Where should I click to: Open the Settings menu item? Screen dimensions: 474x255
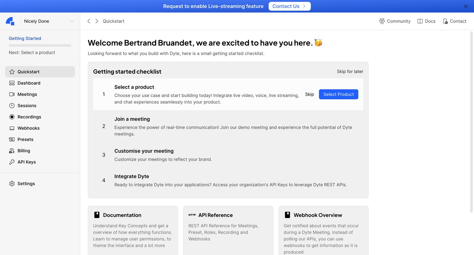(x=40, y=184)
